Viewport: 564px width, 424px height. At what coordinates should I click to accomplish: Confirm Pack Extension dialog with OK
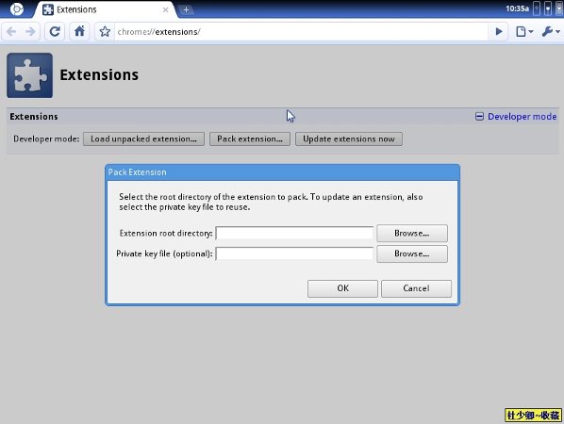[342, 288]
